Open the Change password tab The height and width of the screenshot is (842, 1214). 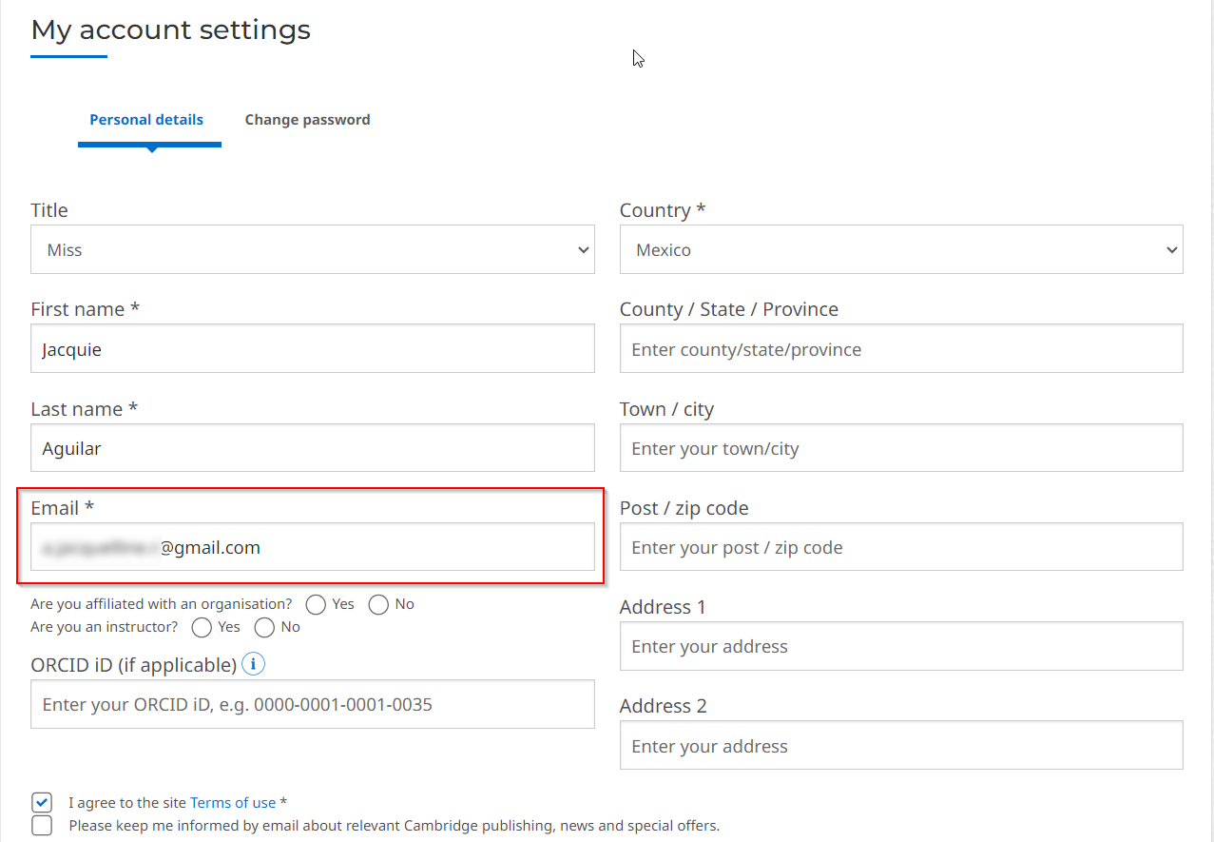click(307, 120)
